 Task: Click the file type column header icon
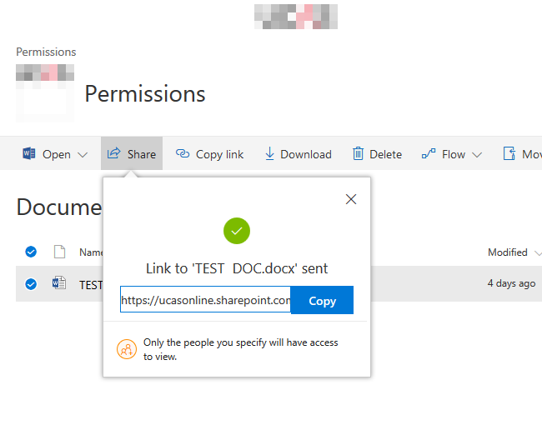coord(59,252)
